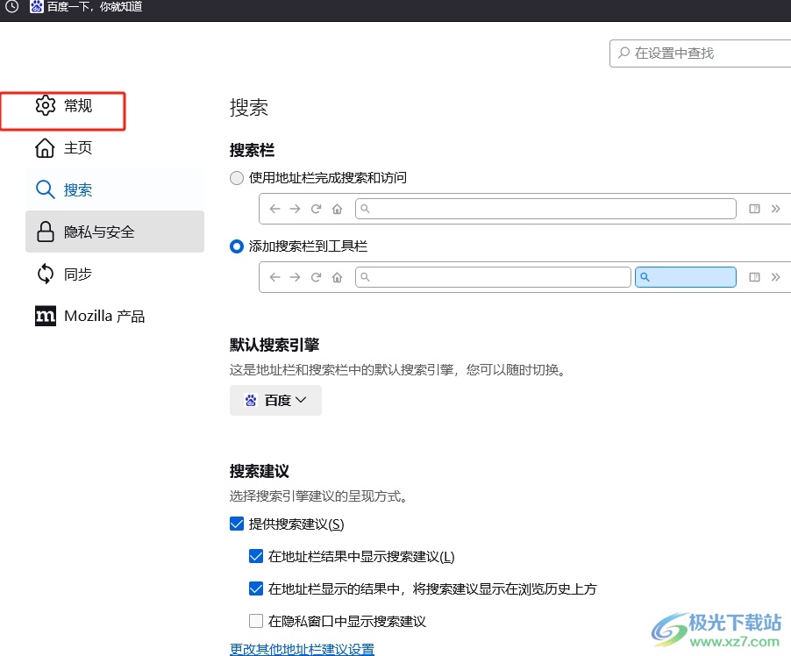791x656 pixels.
Task: Click the 搜索建议 section heading
Action: 260,471
